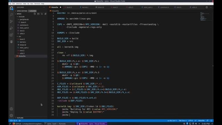Viewport: 222px width, 125px height.
Task: Change UTF-8 encoding in status bar
Action: 190,120
